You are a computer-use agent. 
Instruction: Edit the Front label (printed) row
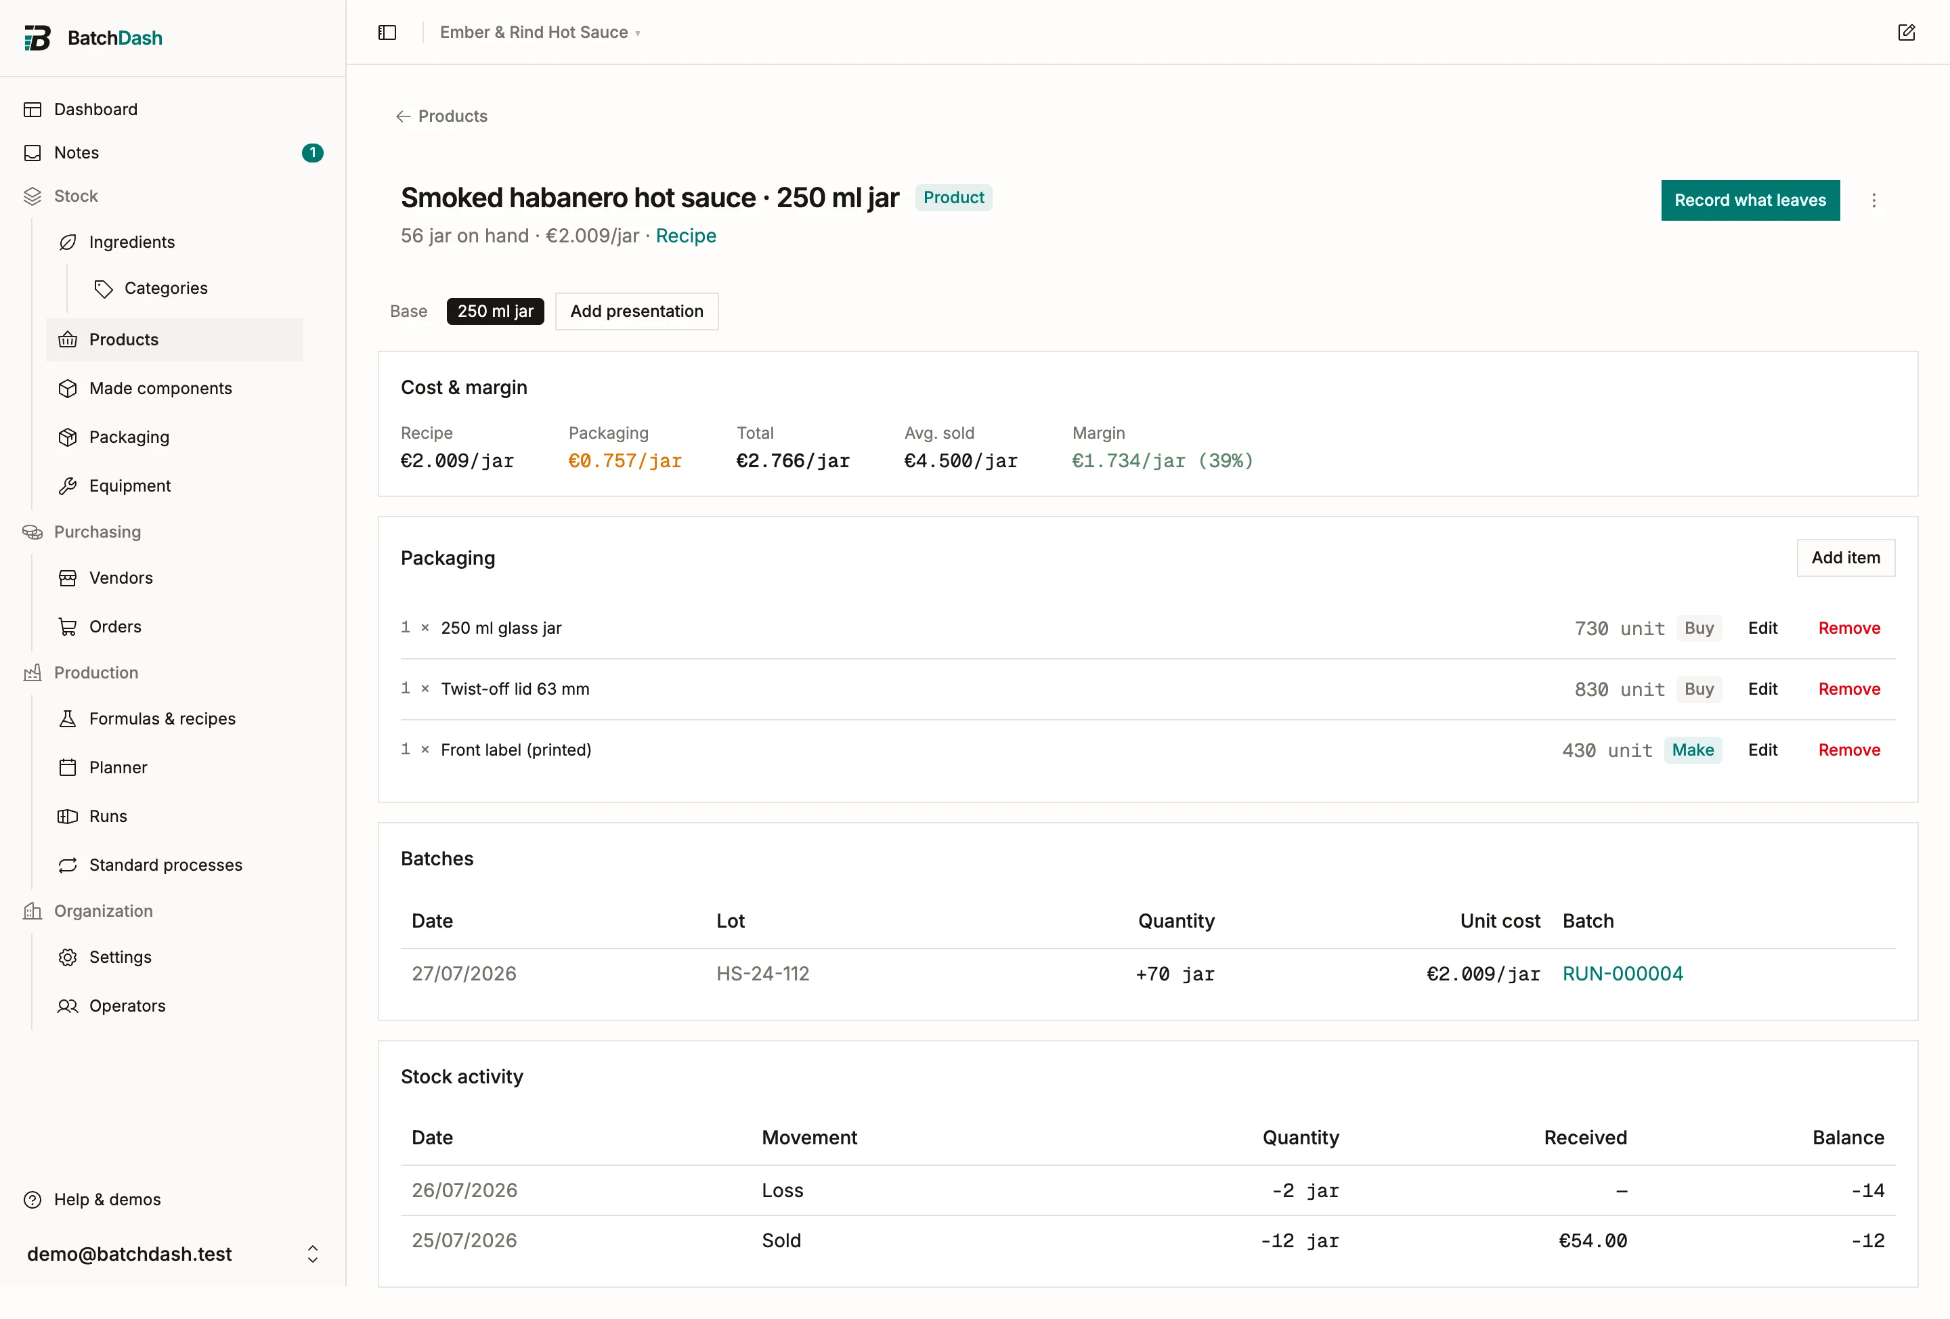1763,750
